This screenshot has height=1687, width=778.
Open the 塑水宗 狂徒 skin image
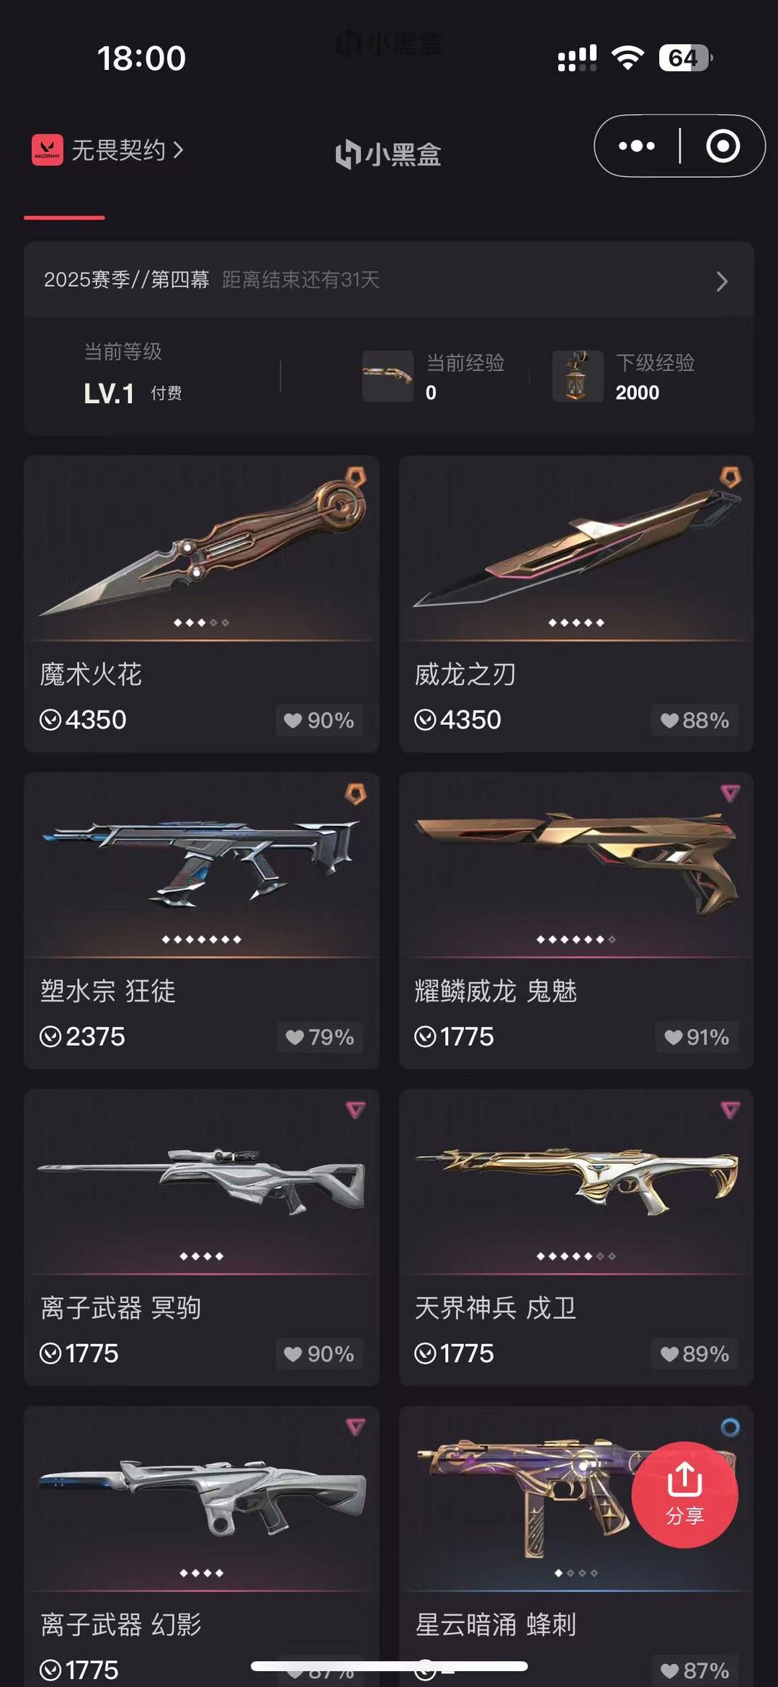click(202, 860)
